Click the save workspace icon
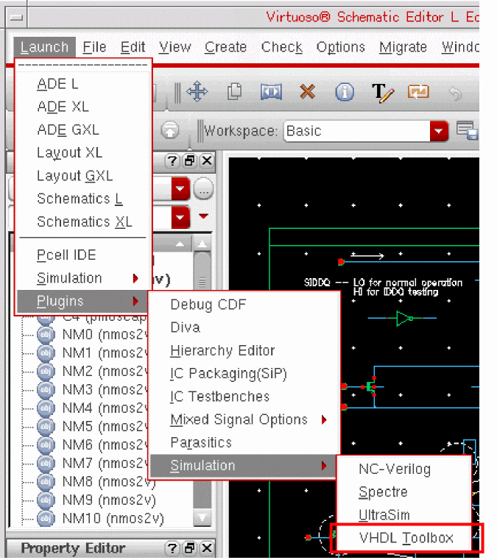497x560 pixels. 467,130
